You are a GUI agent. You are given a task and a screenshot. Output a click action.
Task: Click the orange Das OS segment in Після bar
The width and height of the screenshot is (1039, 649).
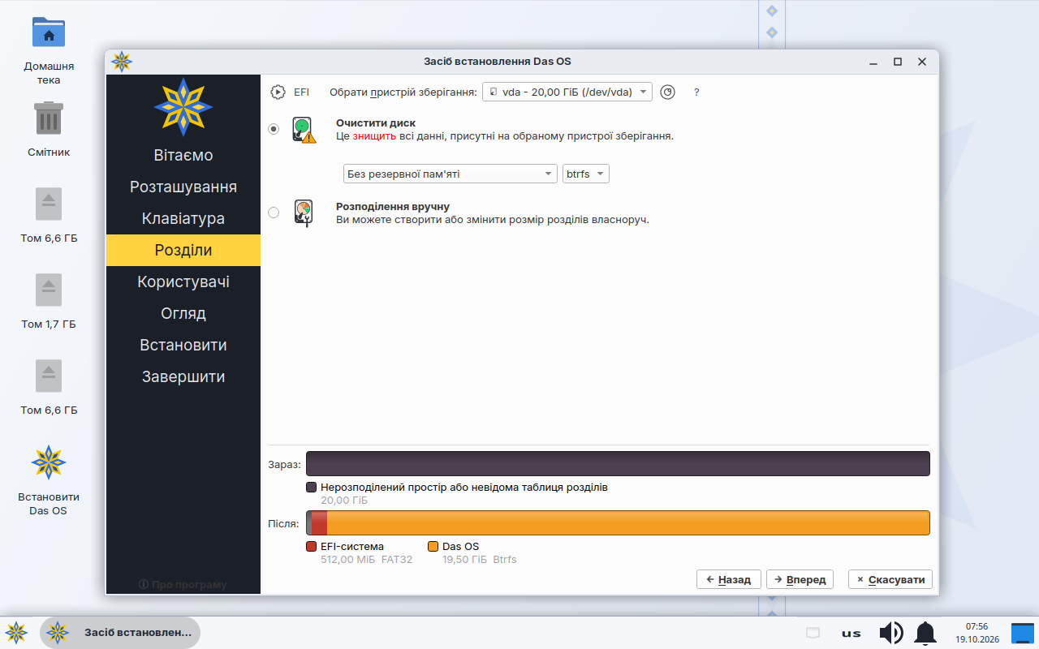pyautogui.click(x=628, y=522)
